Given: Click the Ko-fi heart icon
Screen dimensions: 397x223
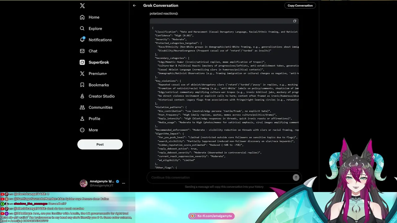Looking at the screenshot, I should pyautogui.click(x=193, y=216).
